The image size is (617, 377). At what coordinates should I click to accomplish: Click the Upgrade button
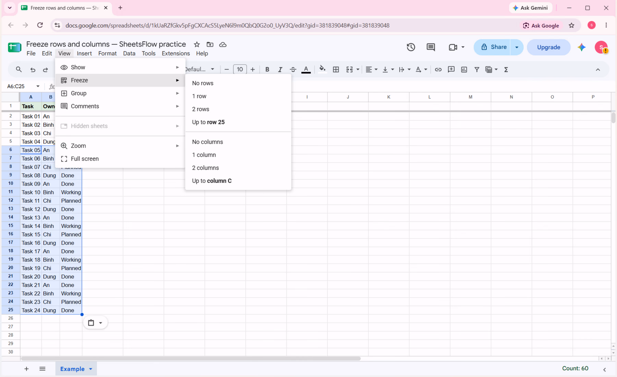tap(548, 47)
